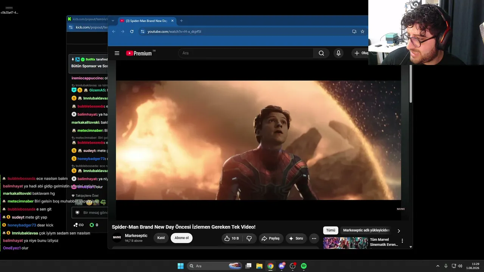Click the YouTube search magnifier button
Viewport: 484px width, 272px height.
321,53
